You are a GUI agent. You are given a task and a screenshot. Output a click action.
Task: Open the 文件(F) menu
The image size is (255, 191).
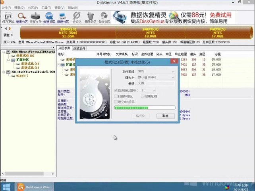(x=6, y=8)
